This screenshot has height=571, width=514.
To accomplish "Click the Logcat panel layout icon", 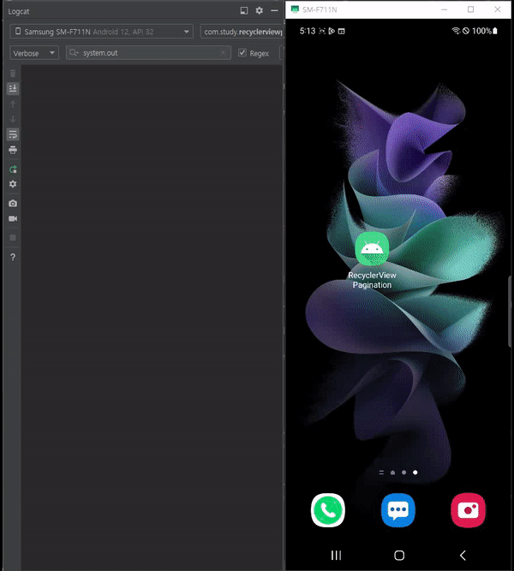I will 244,10.
